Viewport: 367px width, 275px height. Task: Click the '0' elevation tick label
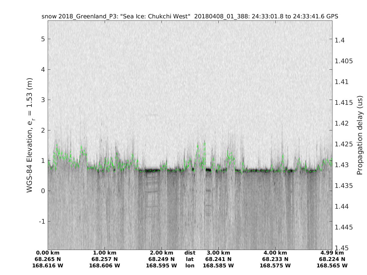click(43, 191)
